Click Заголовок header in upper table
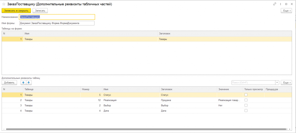This screenshot has width=296, height=133. [x=225, y=33]
